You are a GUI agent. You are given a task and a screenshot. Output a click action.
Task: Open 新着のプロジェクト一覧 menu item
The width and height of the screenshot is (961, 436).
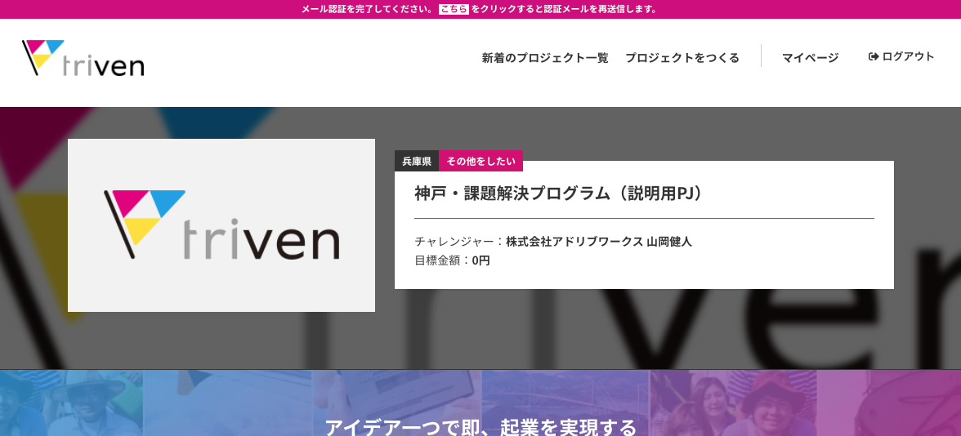coord(545,58)
